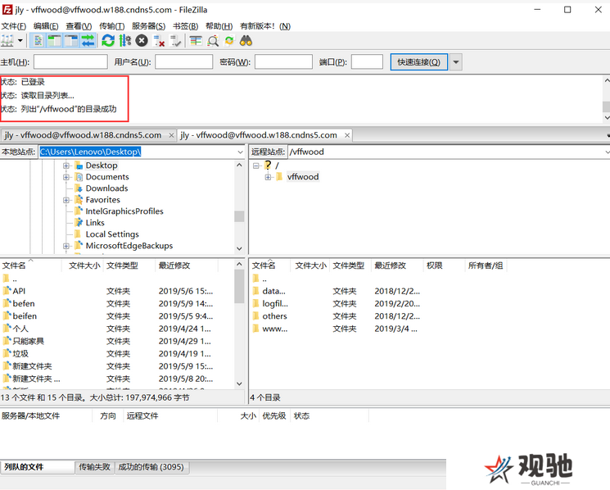Open the Site Manager icon

[7, 40]
